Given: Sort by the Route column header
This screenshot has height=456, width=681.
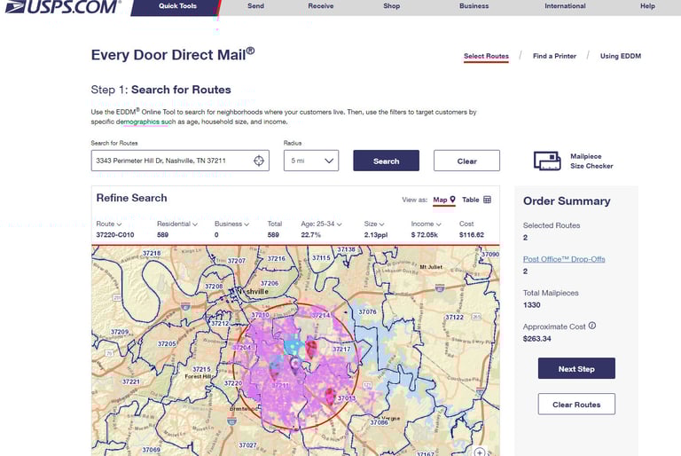Looking at the screenshot, I should point(108,224).
